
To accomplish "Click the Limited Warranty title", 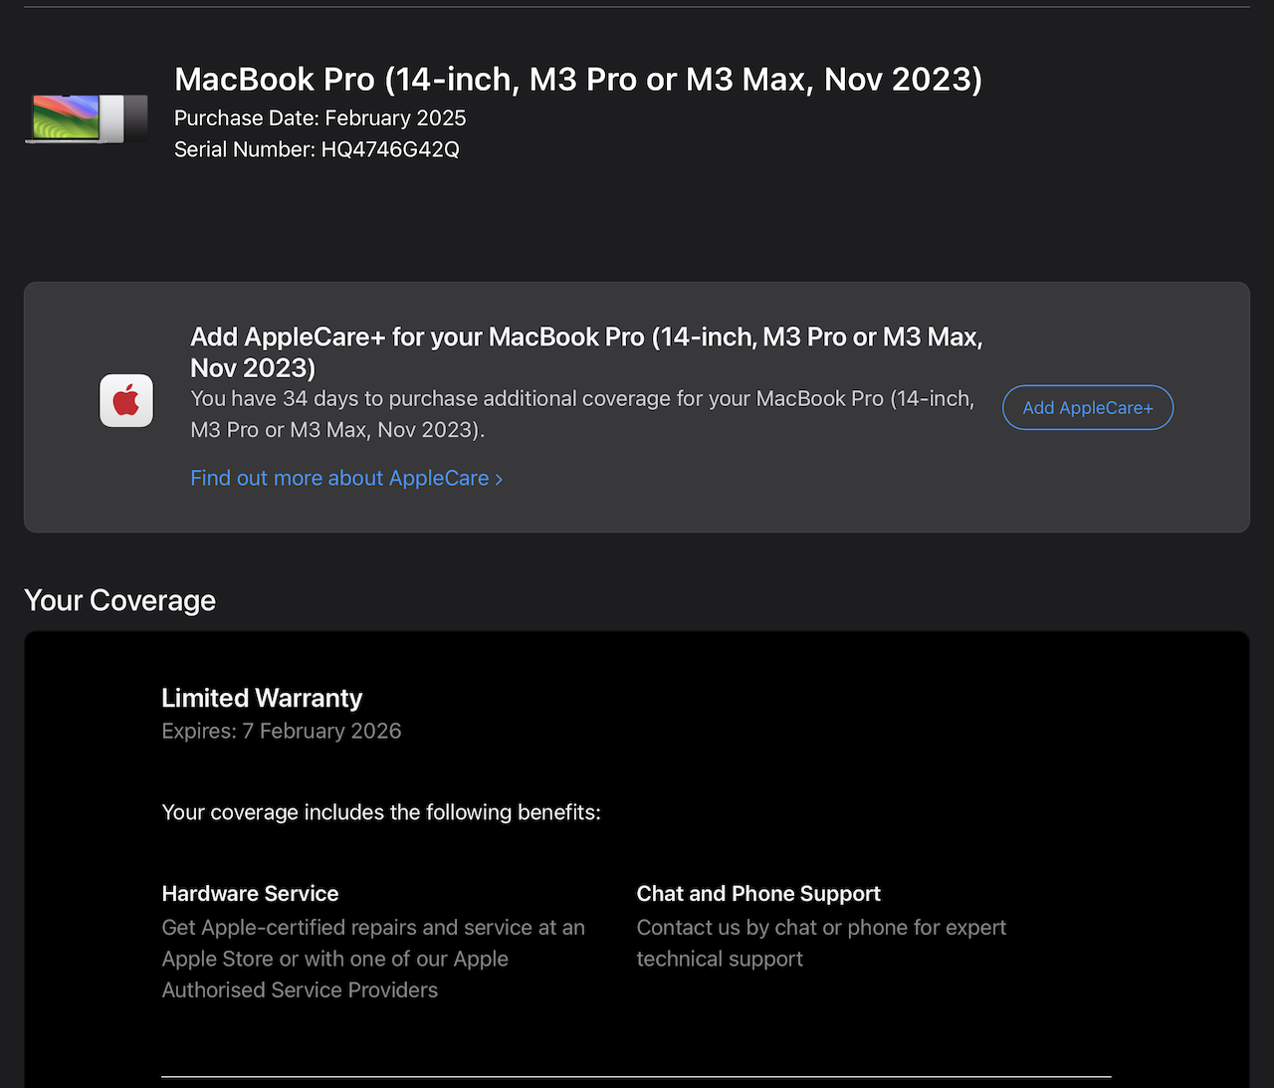I will click(x=262, y=698).
